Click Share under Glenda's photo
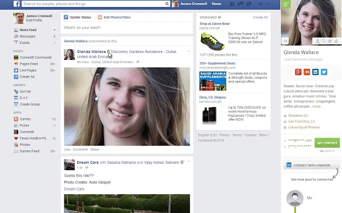 click(x=95, y=150)
